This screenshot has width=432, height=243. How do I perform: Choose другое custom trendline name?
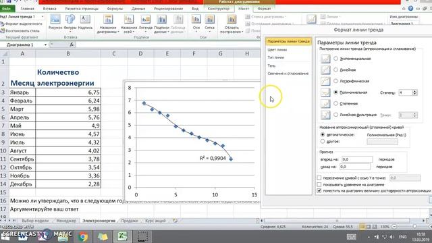(x=323, y=141)
